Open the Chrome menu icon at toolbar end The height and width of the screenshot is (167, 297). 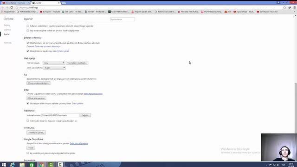tap(295, 7)
